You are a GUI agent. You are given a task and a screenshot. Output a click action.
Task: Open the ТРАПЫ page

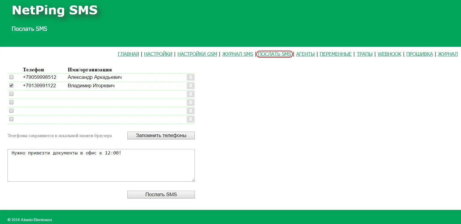364,54
